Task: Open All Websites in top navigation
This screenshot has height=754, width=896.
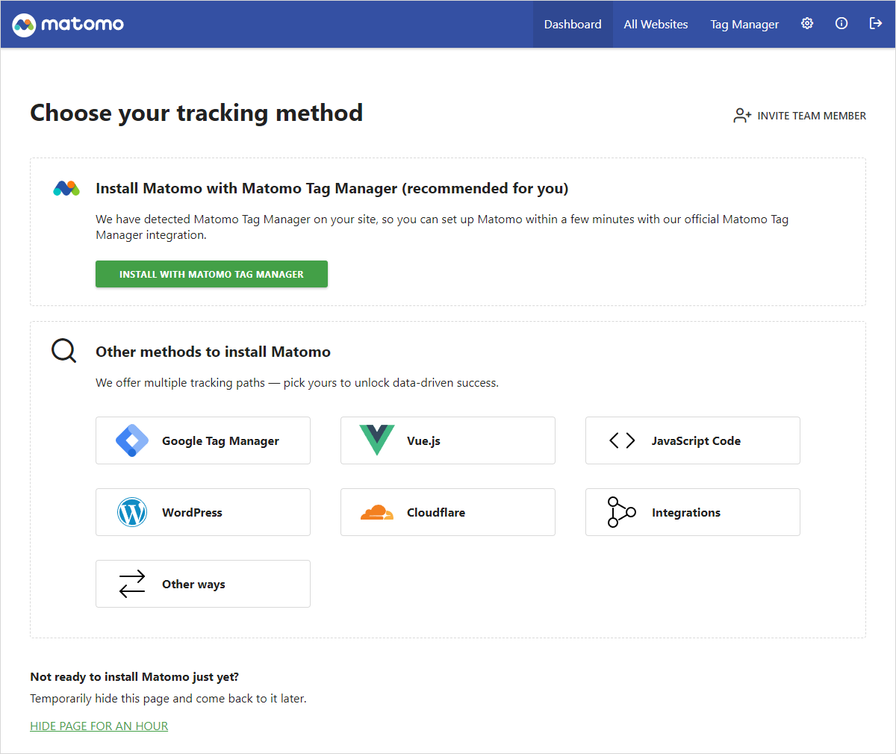Action: point(656,25)
